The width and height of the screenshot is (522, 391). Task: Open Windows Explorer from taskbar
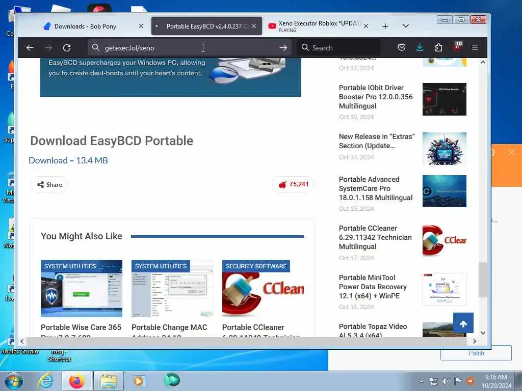(109, 381)
